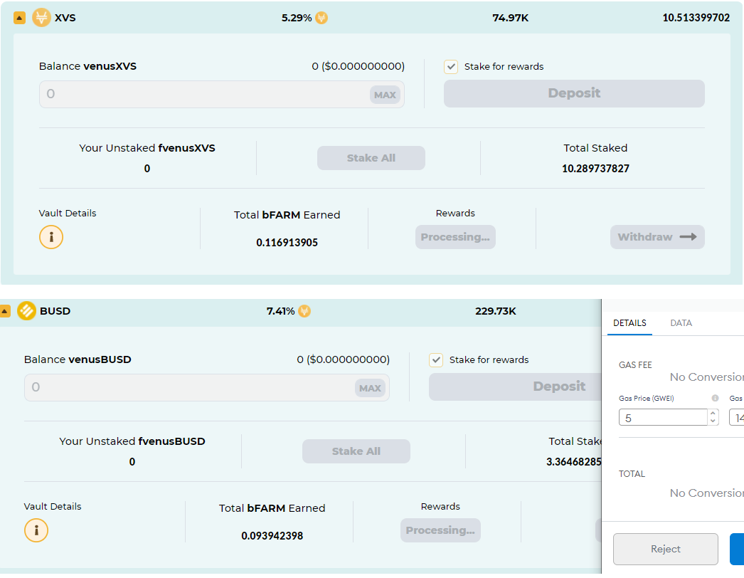Click the Gas Price info icon

point(715,398)
